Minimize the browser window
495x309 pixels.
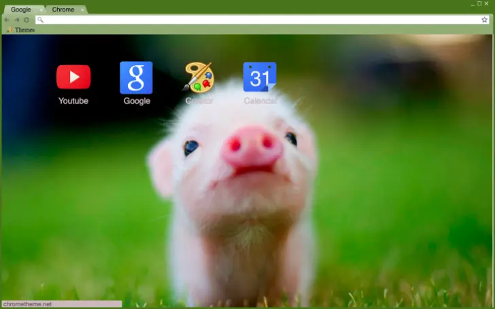[473, 4]
